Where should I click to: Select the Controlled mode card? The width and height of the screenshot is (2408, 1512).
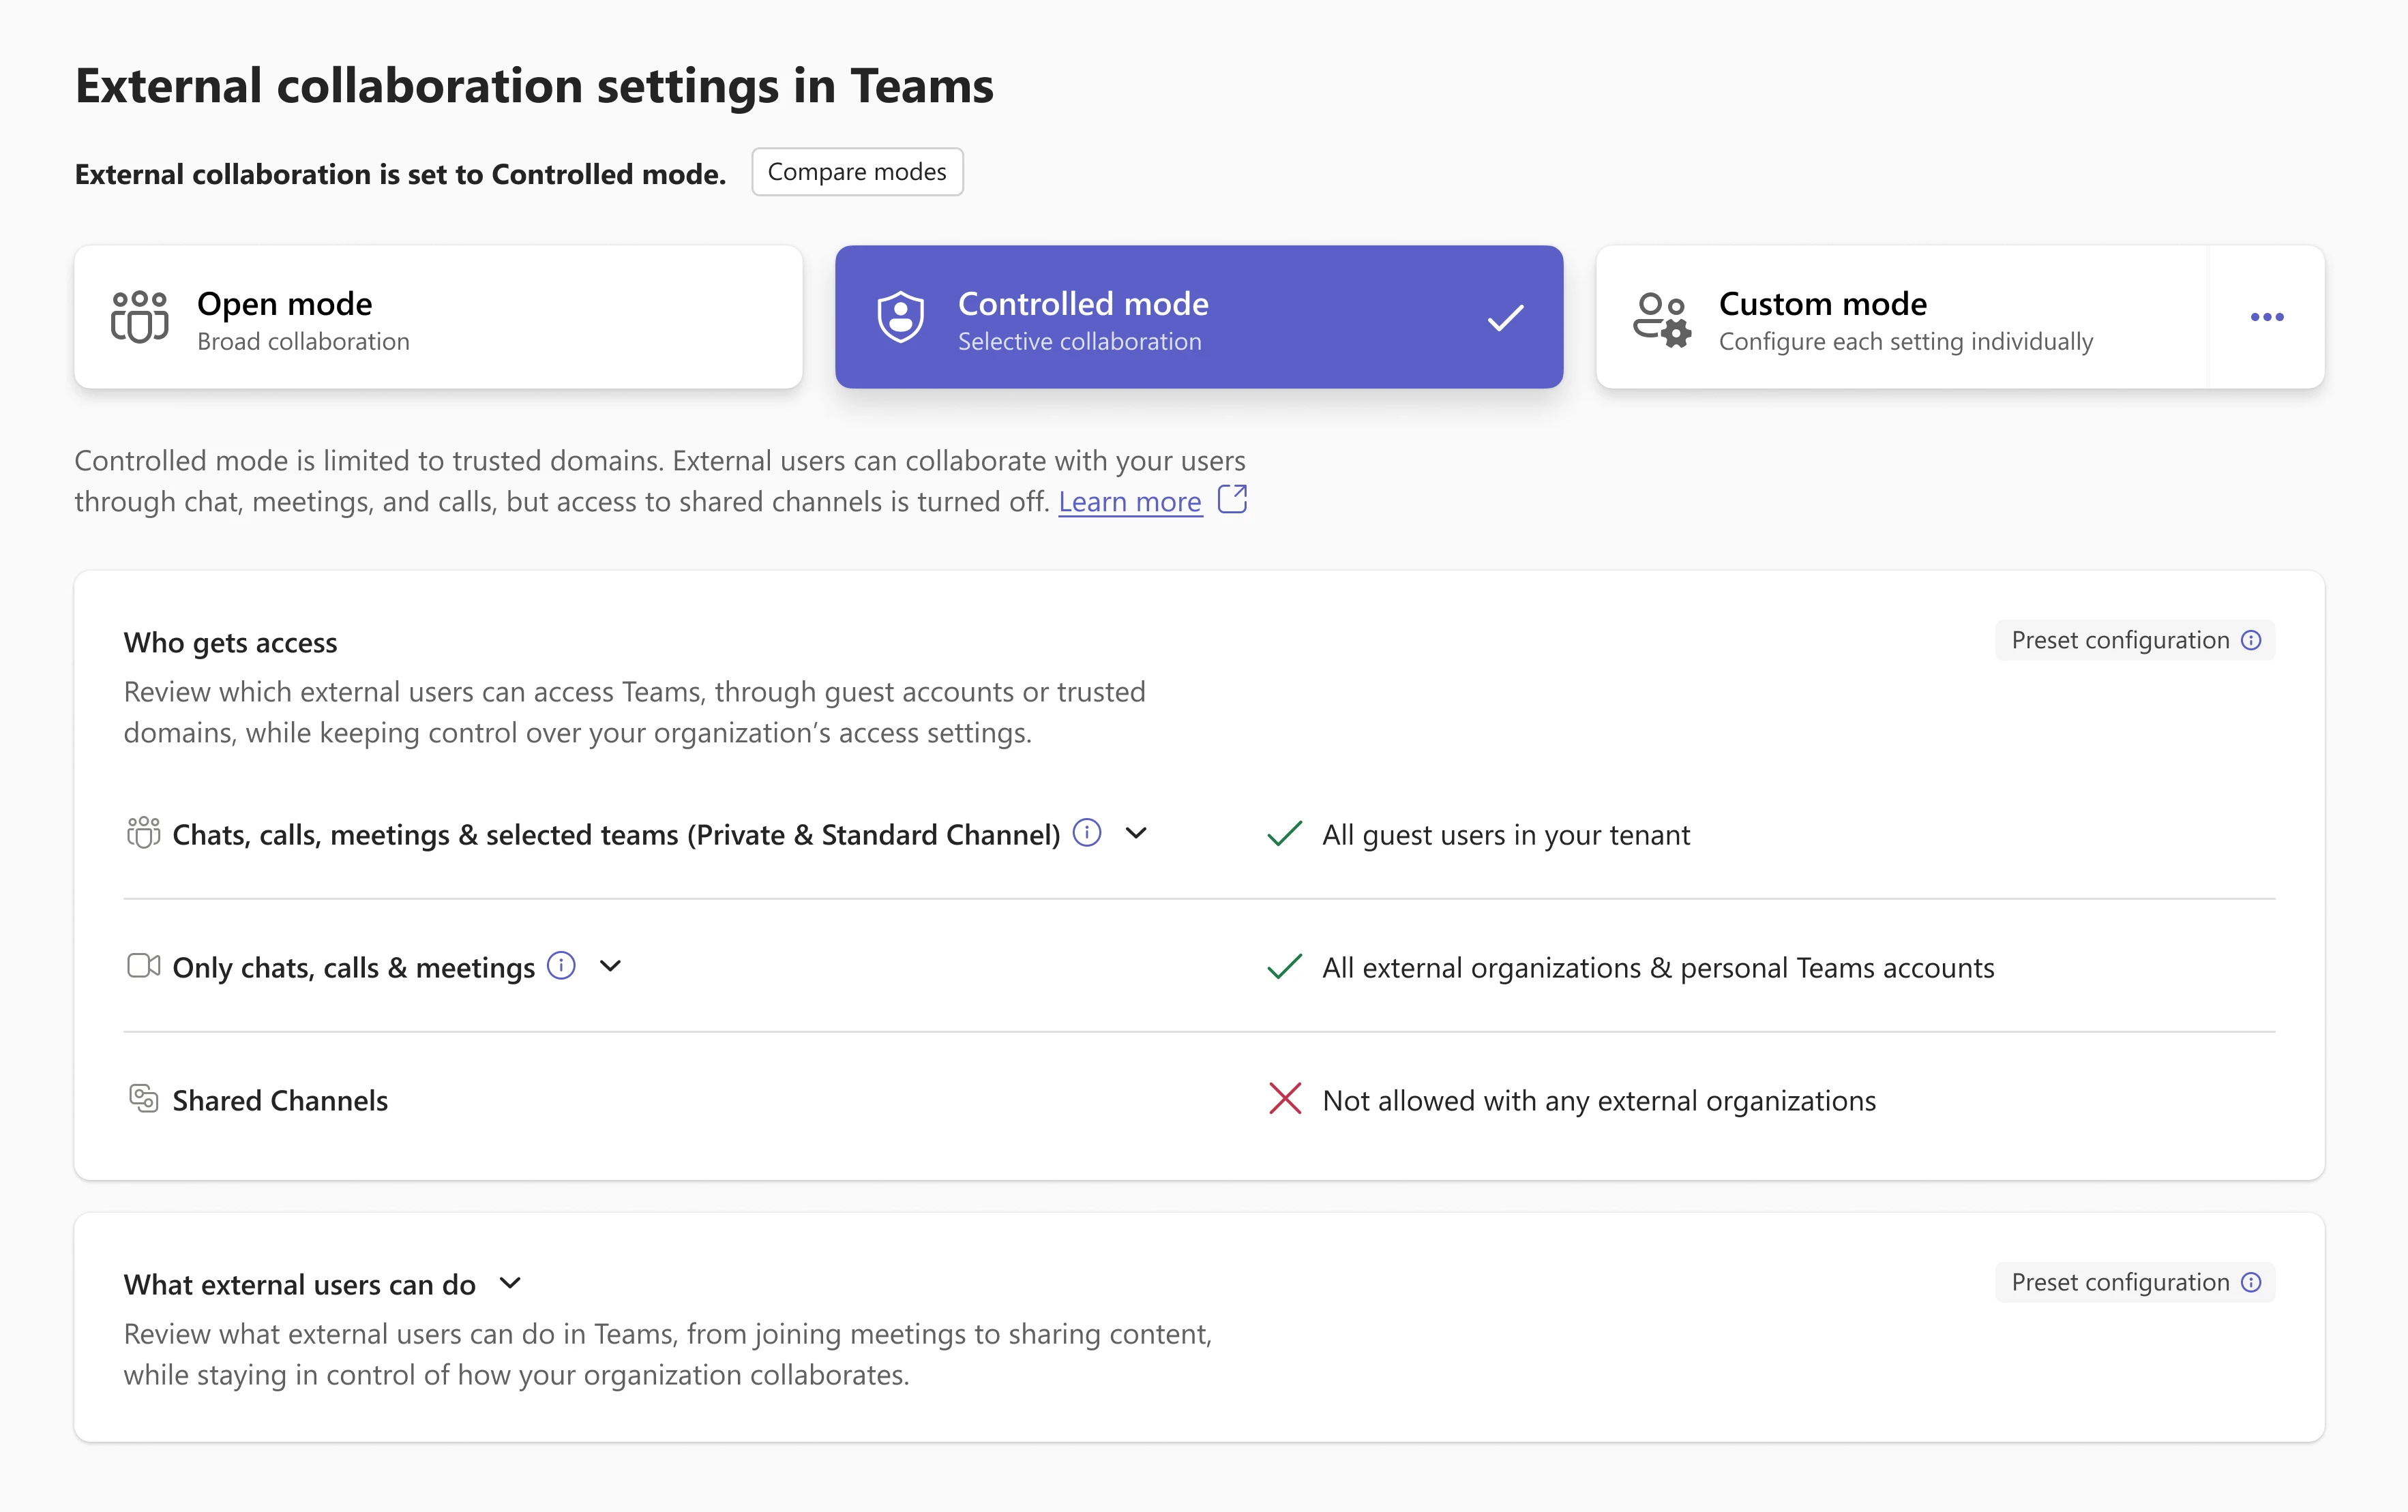tap(1199, 317)
